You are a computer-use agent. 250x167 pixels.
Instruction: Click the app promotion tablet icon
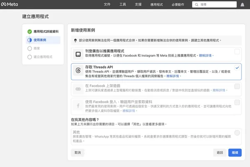[78, 54]
